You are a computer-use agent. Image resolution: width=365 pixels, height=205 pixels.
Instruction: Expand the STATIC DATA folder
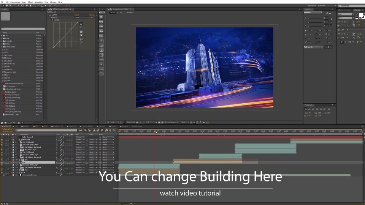pos(2,47)
